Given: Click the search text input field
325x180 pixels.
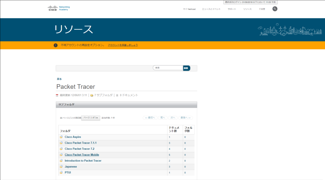Looking at the screenshot, I should (168, 68).
